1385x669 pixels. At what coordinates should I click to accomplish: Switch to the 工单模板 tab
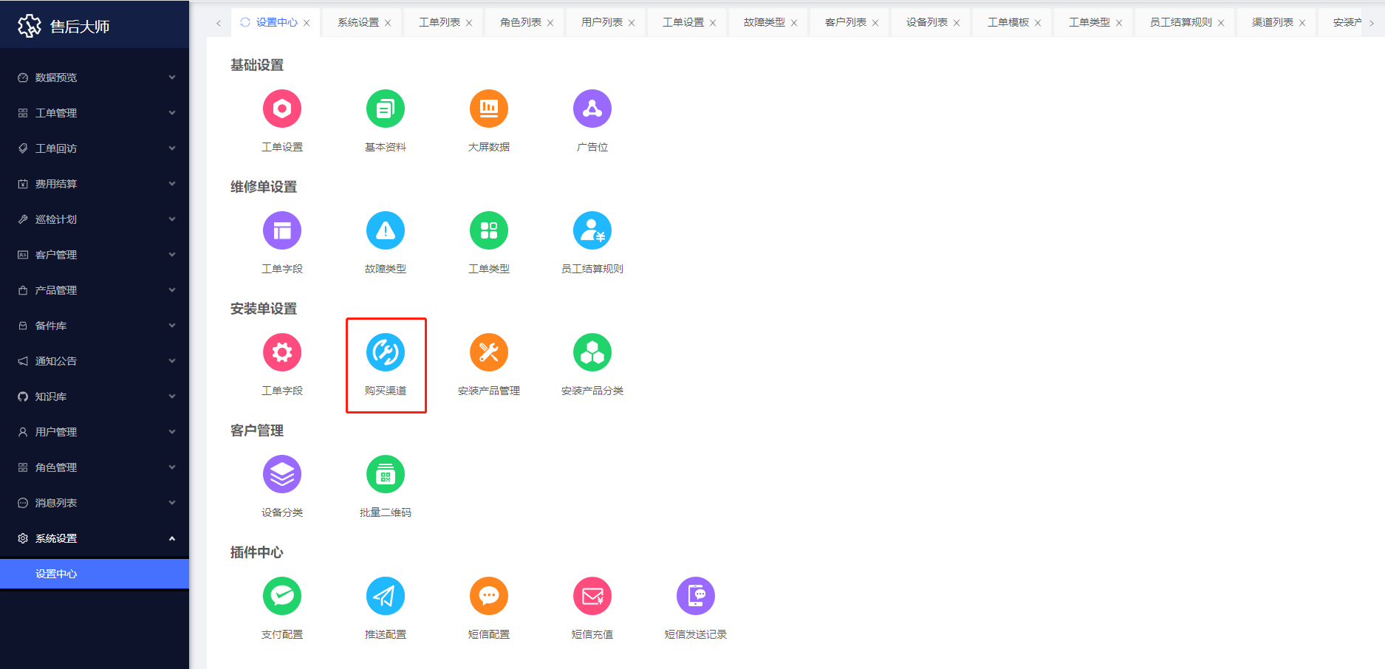click(x=1008, y=22)
